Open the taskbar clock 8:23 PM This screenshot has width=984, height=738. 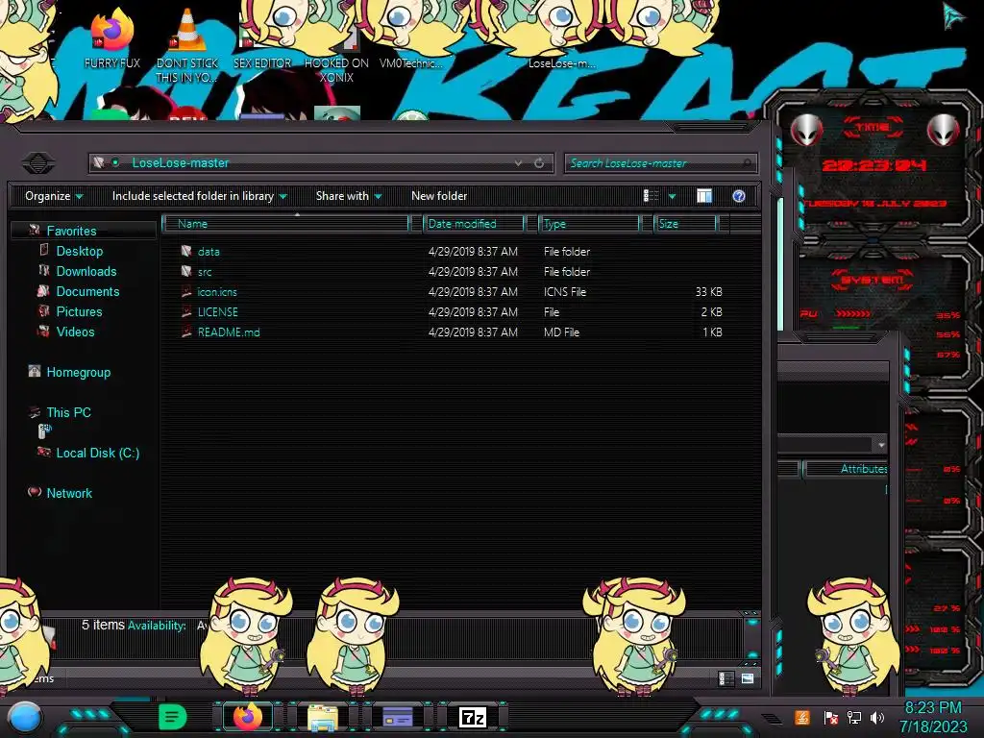[933, 717]
